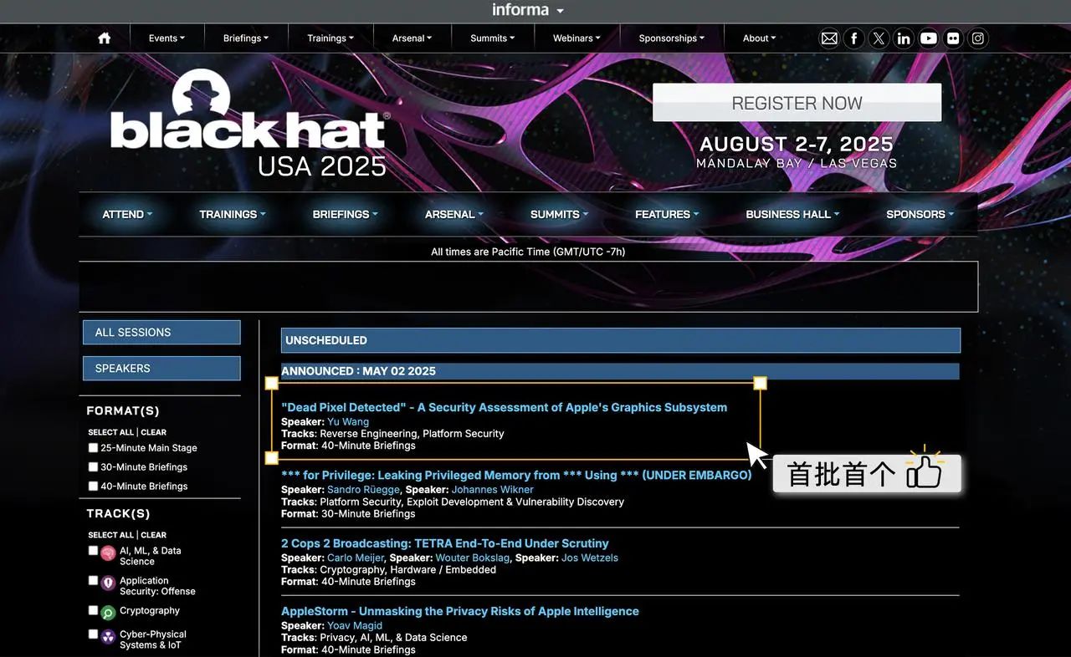Open the AppleStorm session title link
This screenshot has width=1071, height=657.
coord(459,612)
